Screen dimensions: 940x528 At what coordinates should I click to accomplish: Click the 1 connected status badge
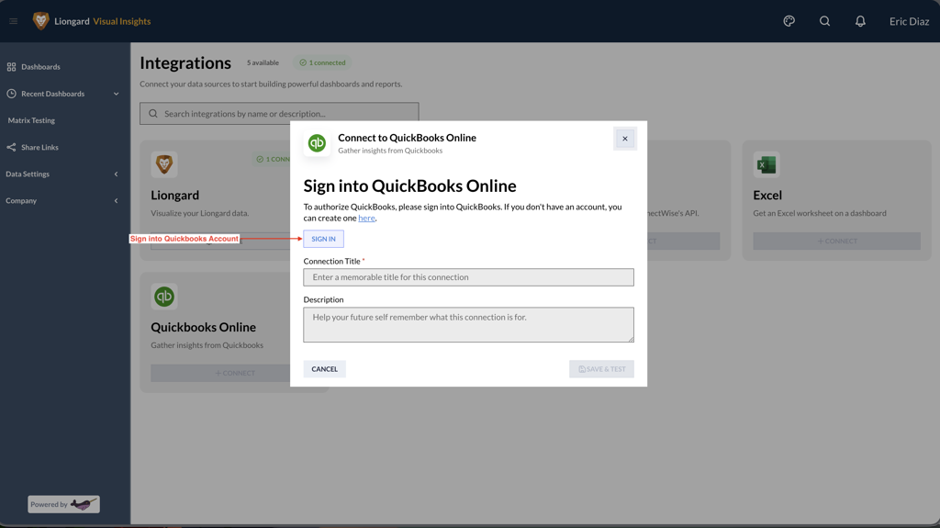point(322,62)
